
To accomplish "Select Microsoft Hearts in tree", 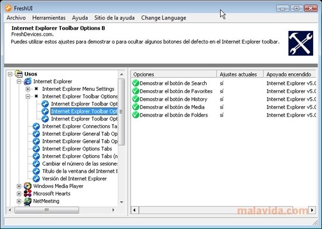I will [52, 194].
